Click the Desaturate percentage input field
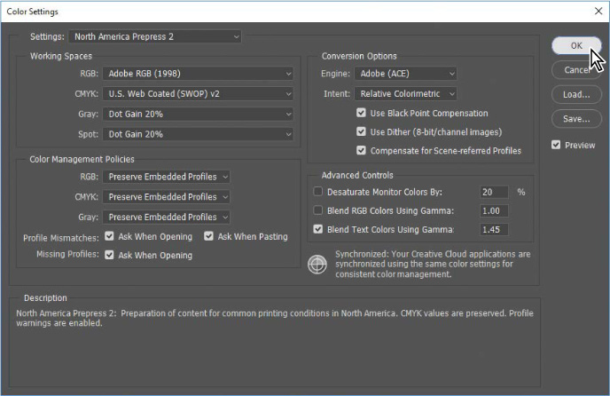The image size is (610, 396). (x=494, y=192)
